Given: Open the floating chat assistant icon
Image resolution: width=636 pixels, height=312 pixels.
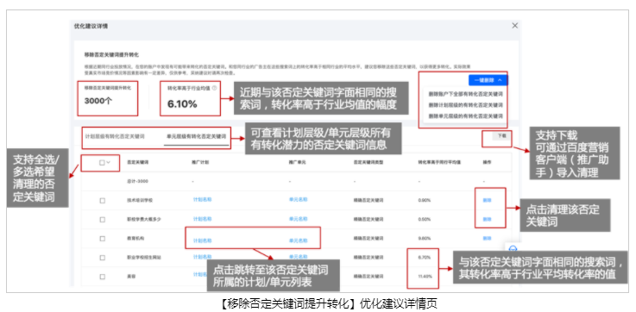Looking at the screenshot, I should (x=513, y=248).
